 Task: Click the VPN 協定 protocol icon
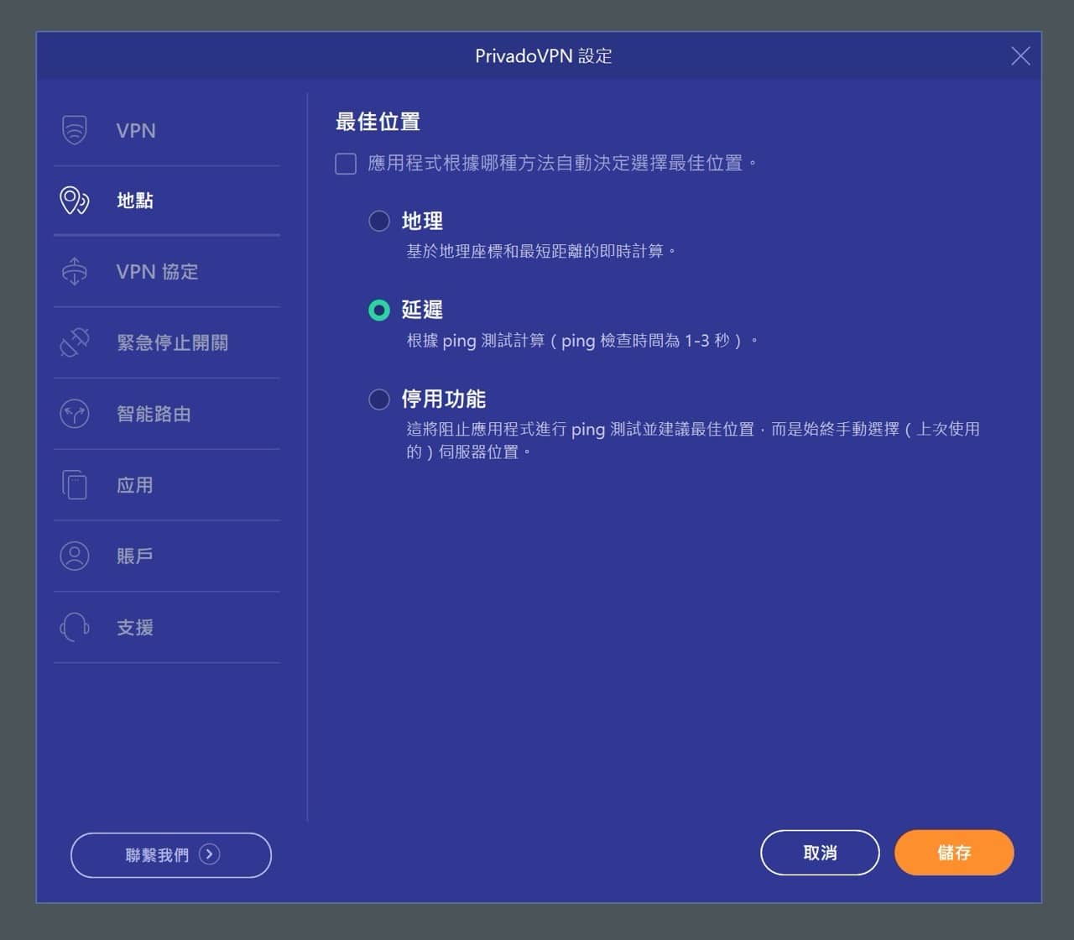pyautogui.click(x=75, y=271)
